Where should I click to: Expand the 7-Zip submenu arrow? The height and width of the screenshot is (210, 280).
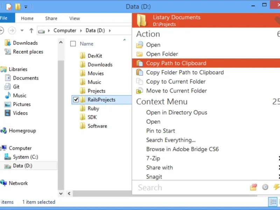point(279,159)
